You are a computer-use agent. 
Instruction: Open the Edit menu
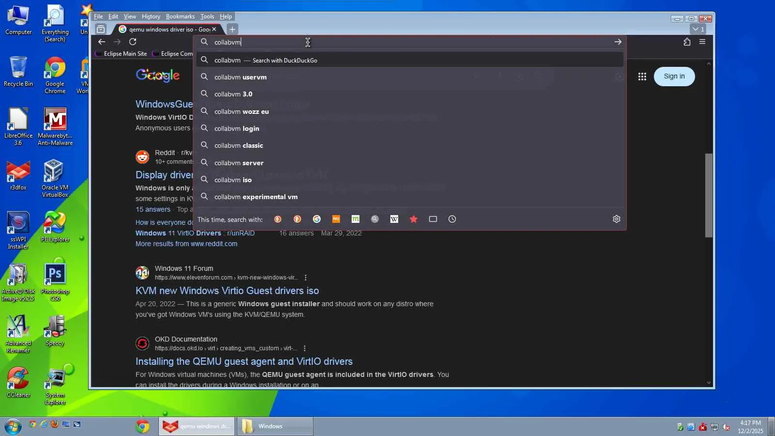pos(113,16)
